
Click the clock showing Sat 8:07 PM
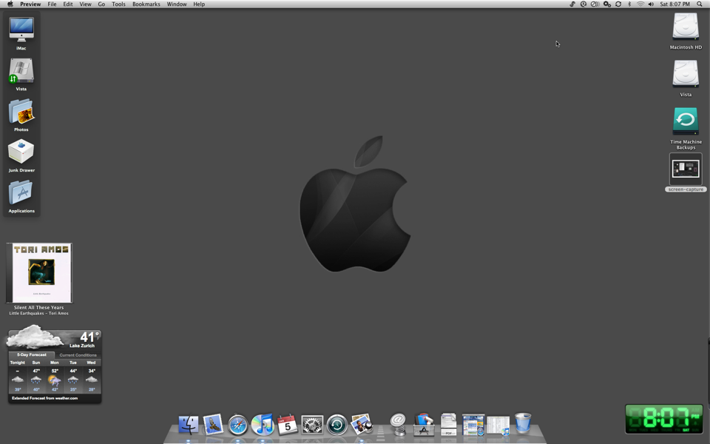(x=674, y=4)
